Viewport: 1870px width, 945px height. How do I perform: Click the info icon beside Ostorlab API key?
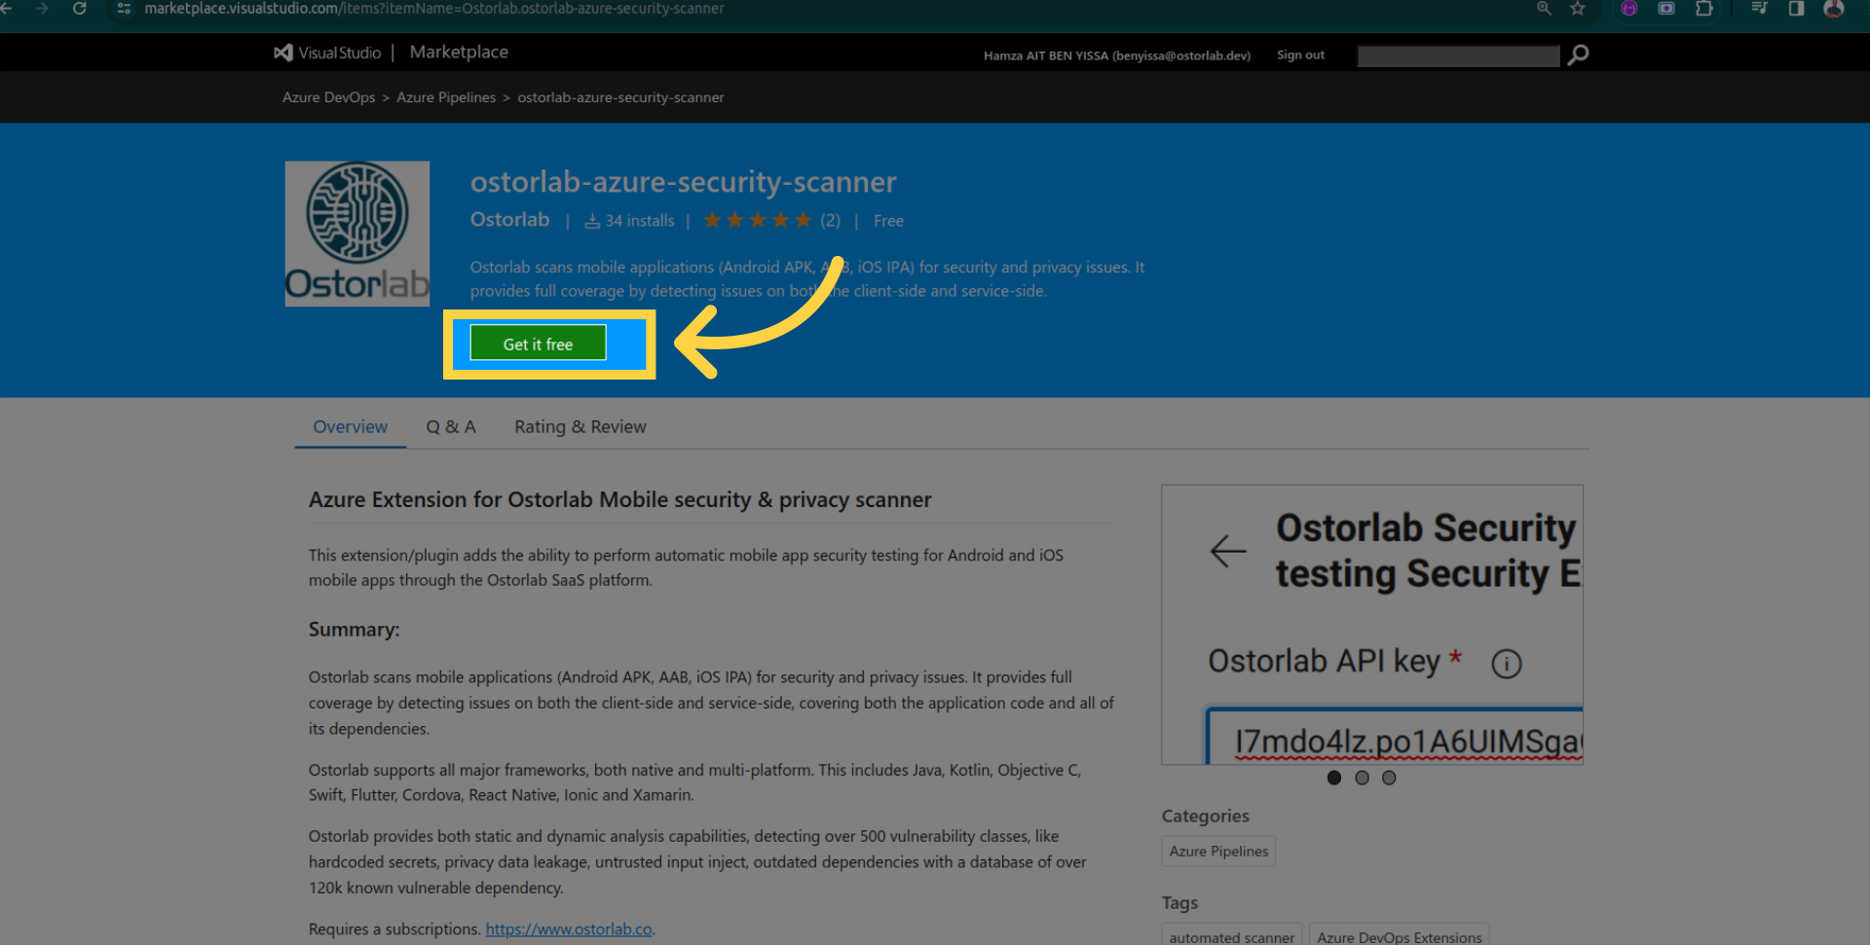click(x=1506, y=664)
